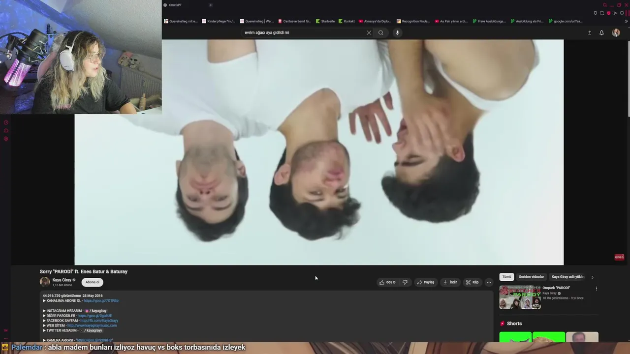Open www.kayagiraymusic.com website link
This screenshot has height=354, width=630.
(x=92, y=325)
